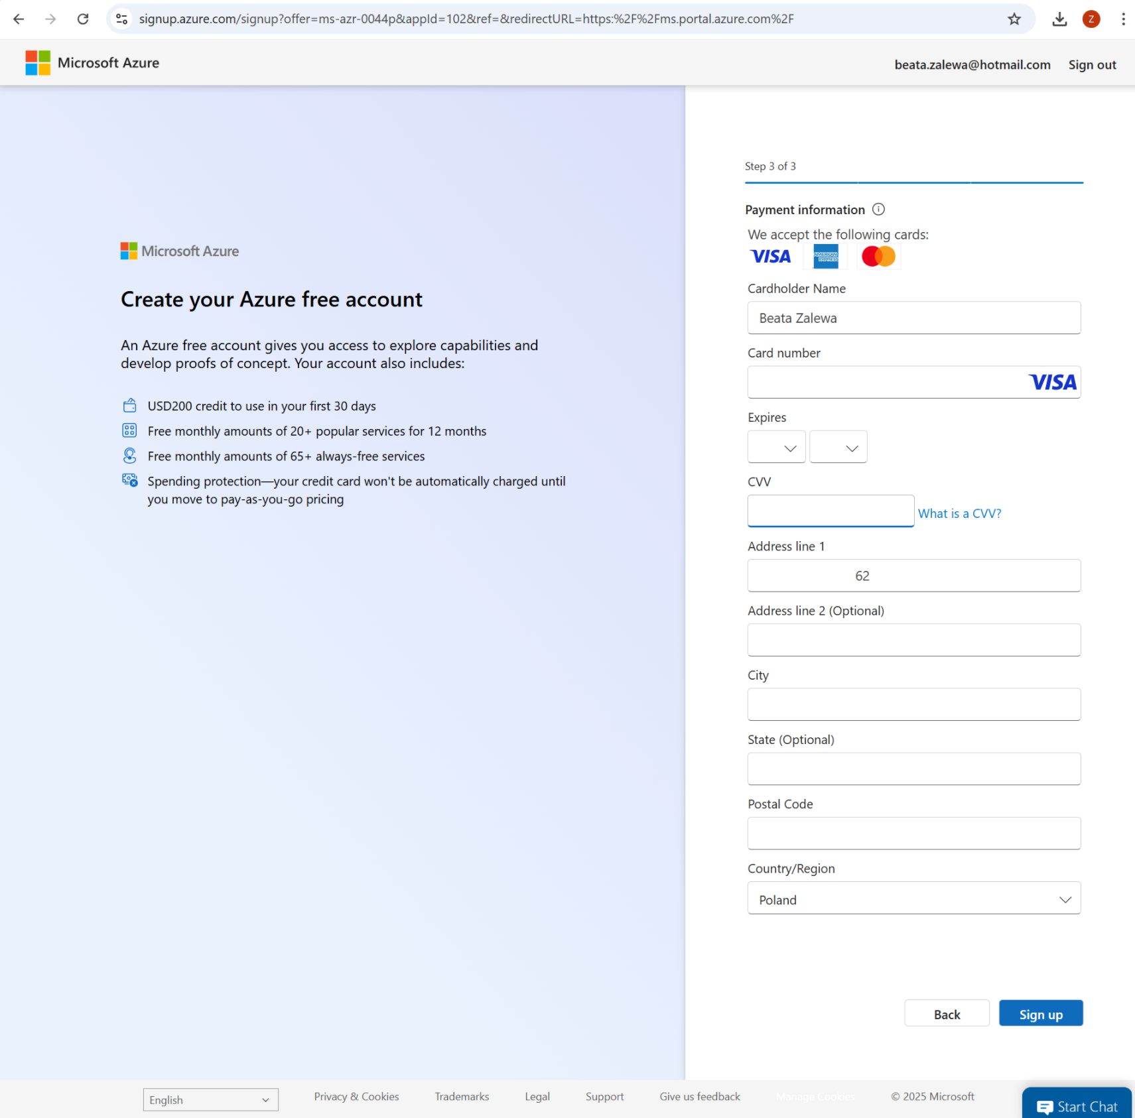Start a support chat
Image resolution: width=1135 pixels, height=1118 pixels.
(x=1077, y=1105)
